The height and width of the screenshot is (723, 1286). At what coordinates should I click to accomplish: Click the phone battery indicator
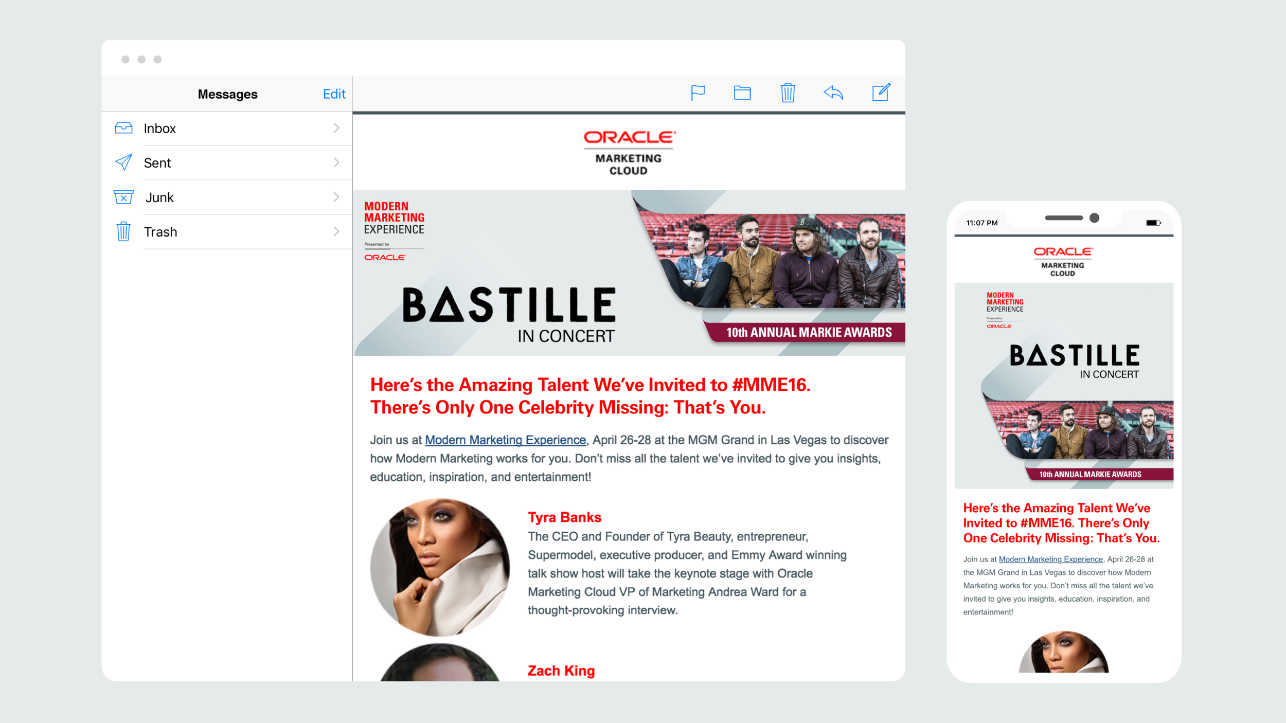pyautogui.click(x=1153, y=223)
